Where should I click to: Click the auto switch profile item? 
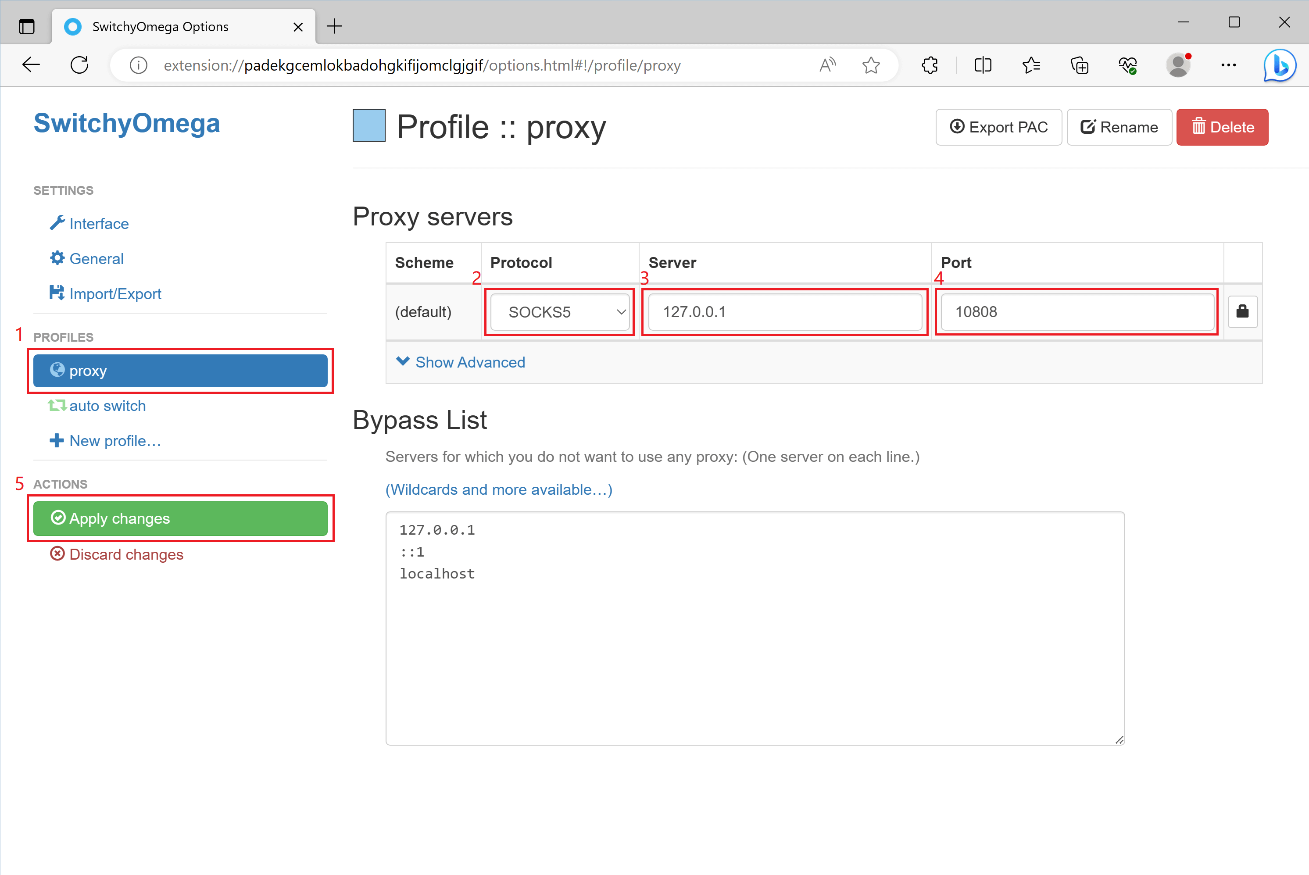tap(107, 405)
